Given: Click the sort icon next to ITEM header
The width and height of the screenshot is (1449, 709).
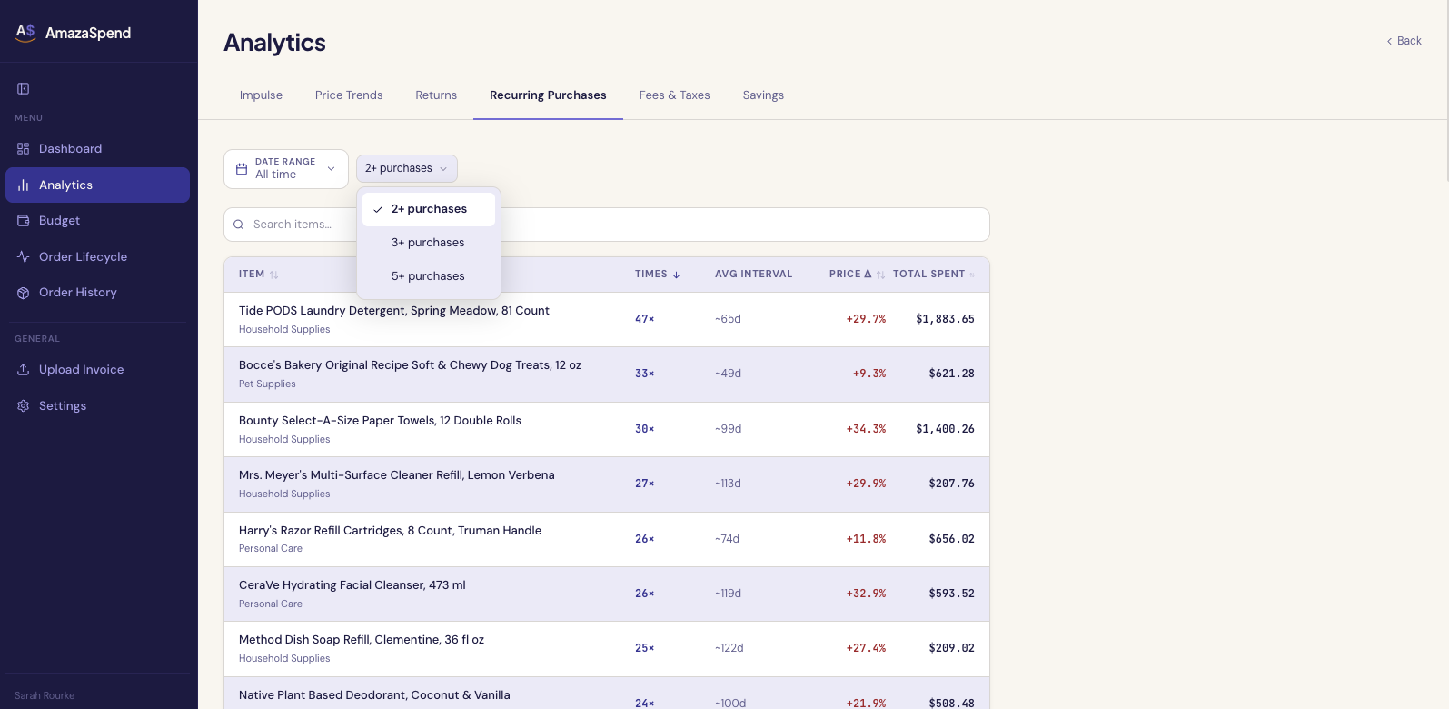Looking at the screenshot, I should [273, 275].
